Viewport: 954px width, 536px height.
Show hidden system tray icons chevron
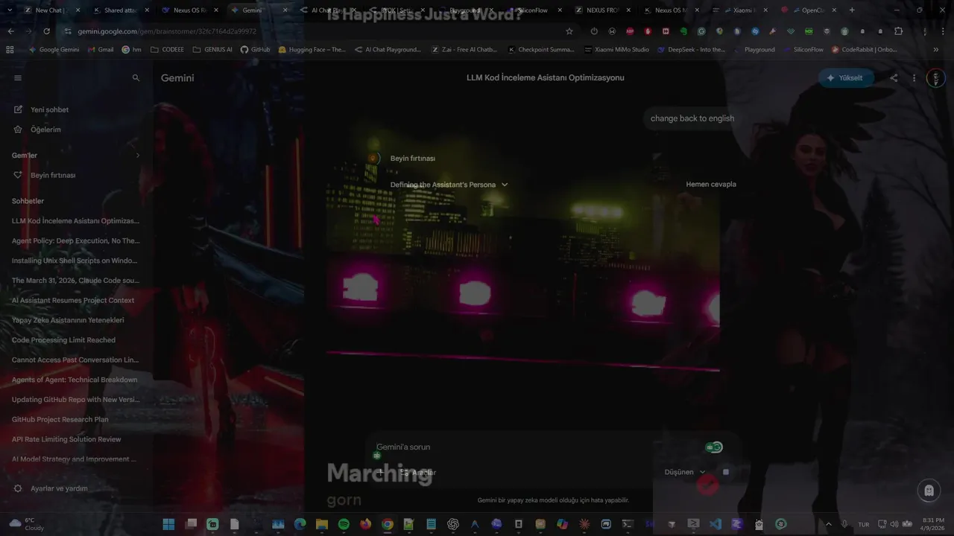coord(828,524)
